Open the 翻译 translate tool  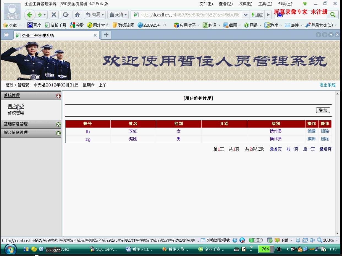(x=211, y=25)
